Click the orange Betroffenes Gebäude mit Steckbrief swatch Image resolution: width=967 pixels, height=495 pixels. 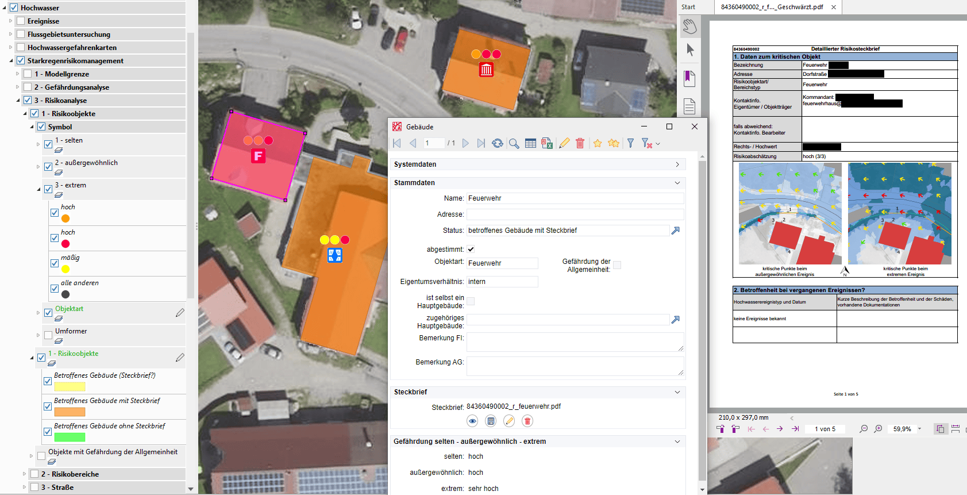pos(70,412)
